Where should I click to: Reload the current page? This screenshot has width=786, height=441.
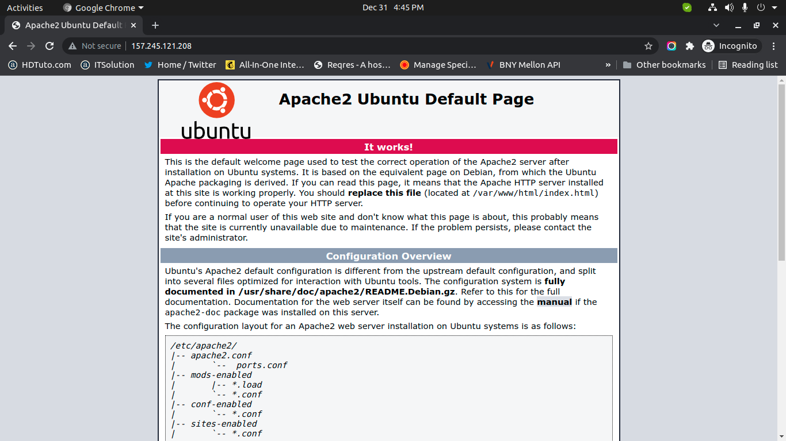click(49, 46)
